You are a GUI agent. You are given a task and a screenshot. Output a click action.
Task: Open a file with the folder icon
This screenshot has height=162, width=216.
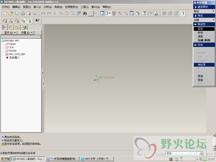(x=11, y=13)
